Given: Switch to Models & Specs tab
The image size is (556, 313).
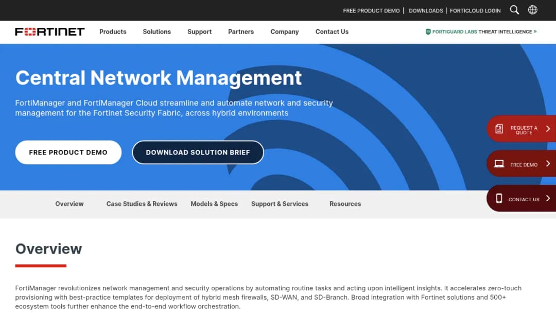Looking at the screenshot, I should click(214, 204).
